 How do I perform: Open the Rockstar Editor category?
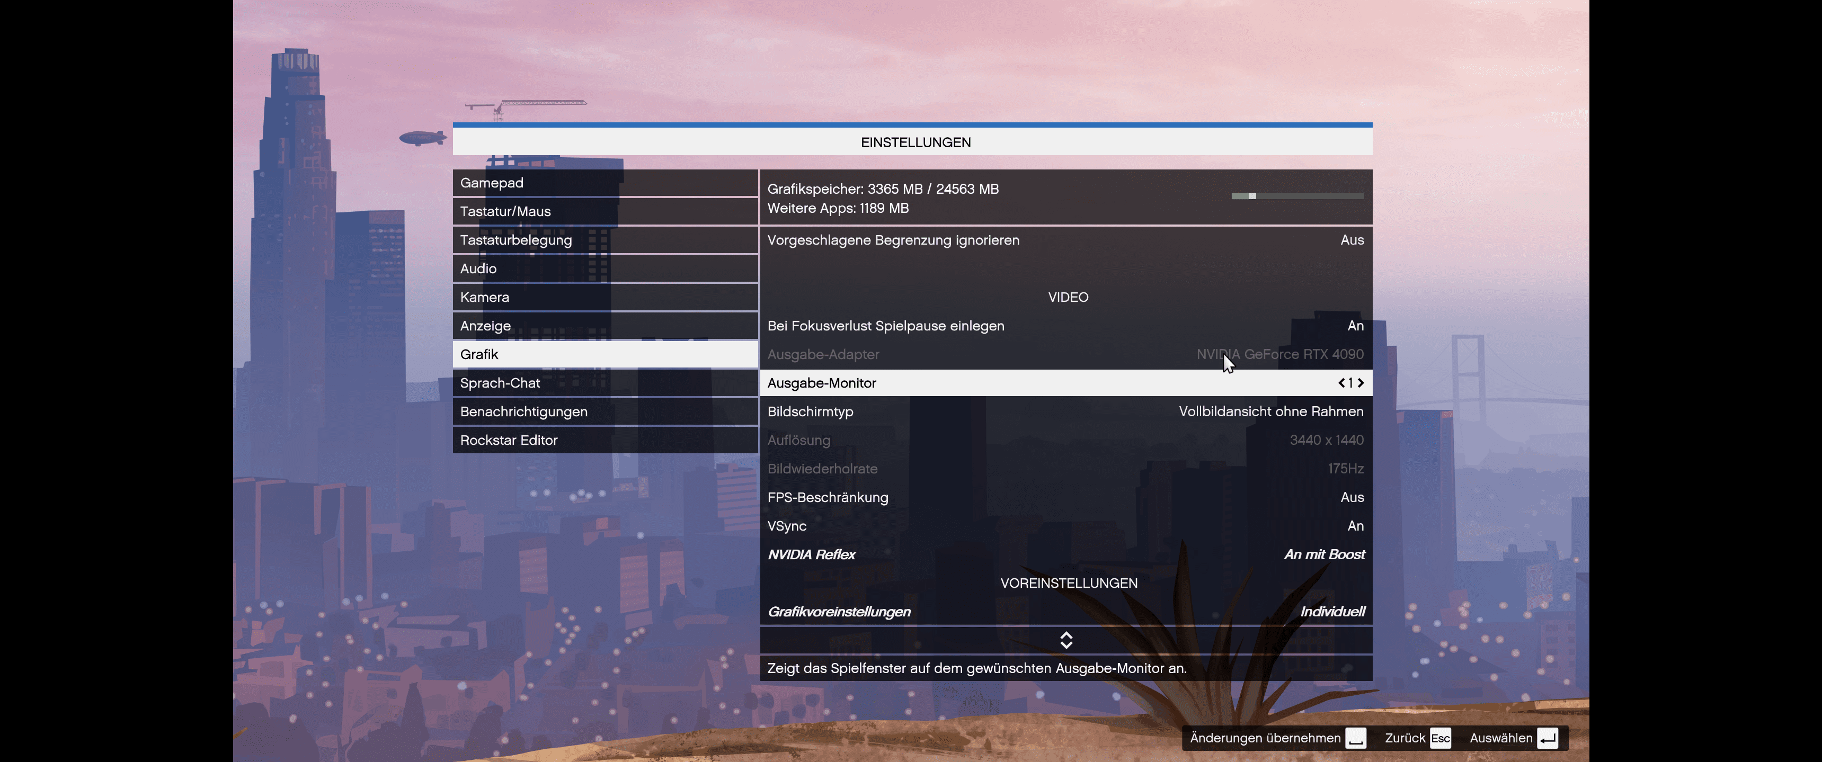[x=605, y=441]
